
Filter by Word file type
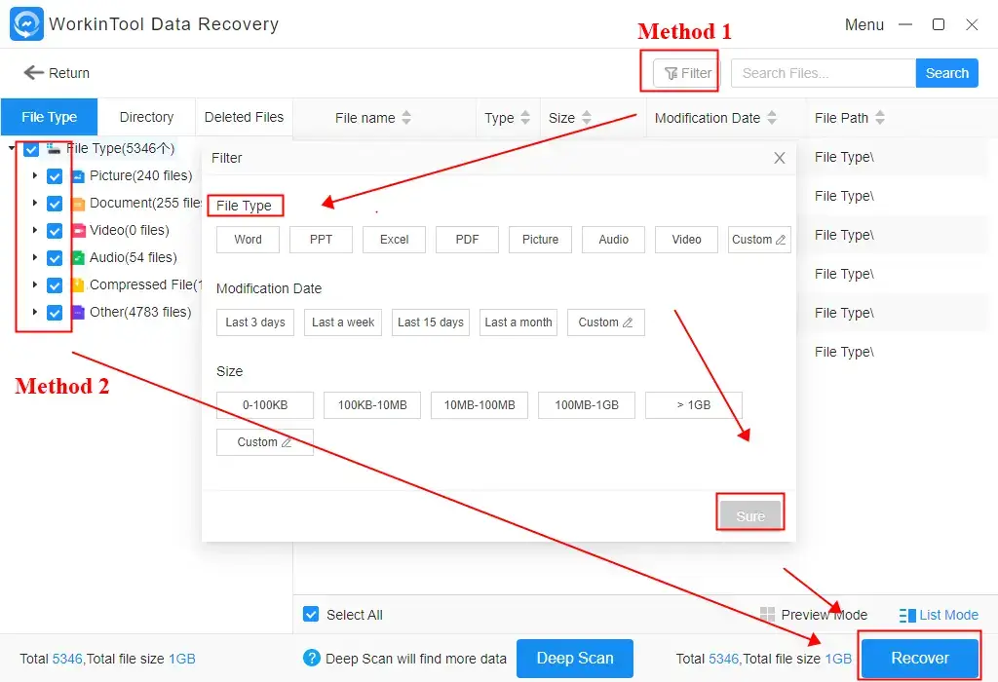coord(248,240)
